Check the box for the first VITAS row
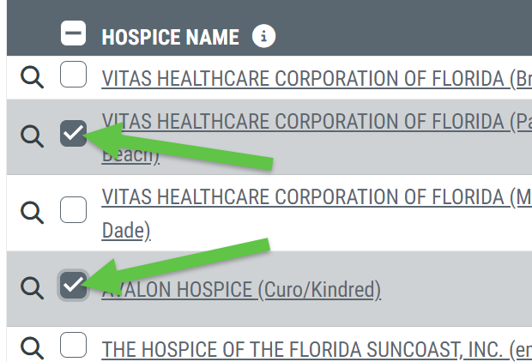 (x=74, y=76)
